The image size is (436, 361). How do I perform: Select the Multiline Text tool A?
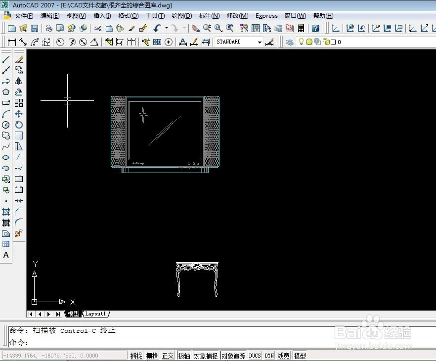[x=6, y=255]
